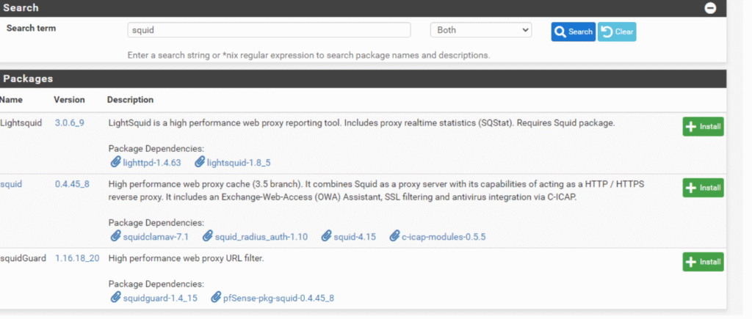752x319 pixels.
Task: Click paperclip icon beside squid_radius_auth-1.10
Action: pos(208,236)
